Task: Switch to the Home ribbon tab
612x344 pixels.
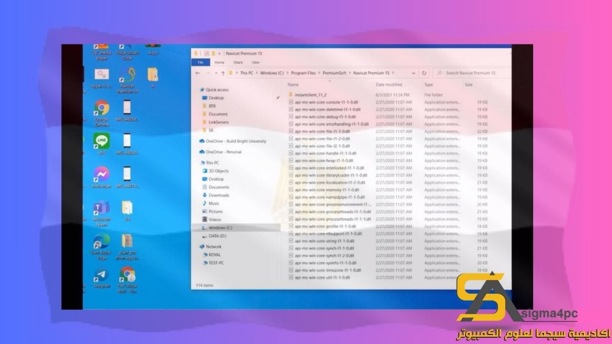Action: tap(219, 63)
